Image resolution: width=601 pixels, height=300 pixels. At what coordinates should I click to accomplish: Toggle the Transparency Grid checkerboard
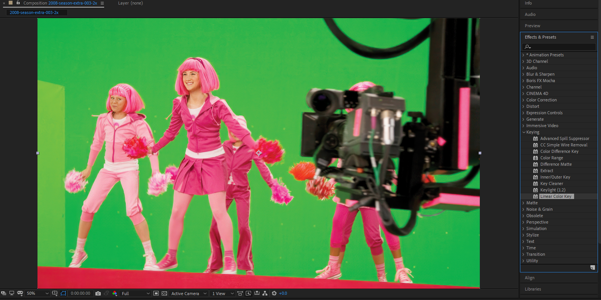click(x=164, y=294)
